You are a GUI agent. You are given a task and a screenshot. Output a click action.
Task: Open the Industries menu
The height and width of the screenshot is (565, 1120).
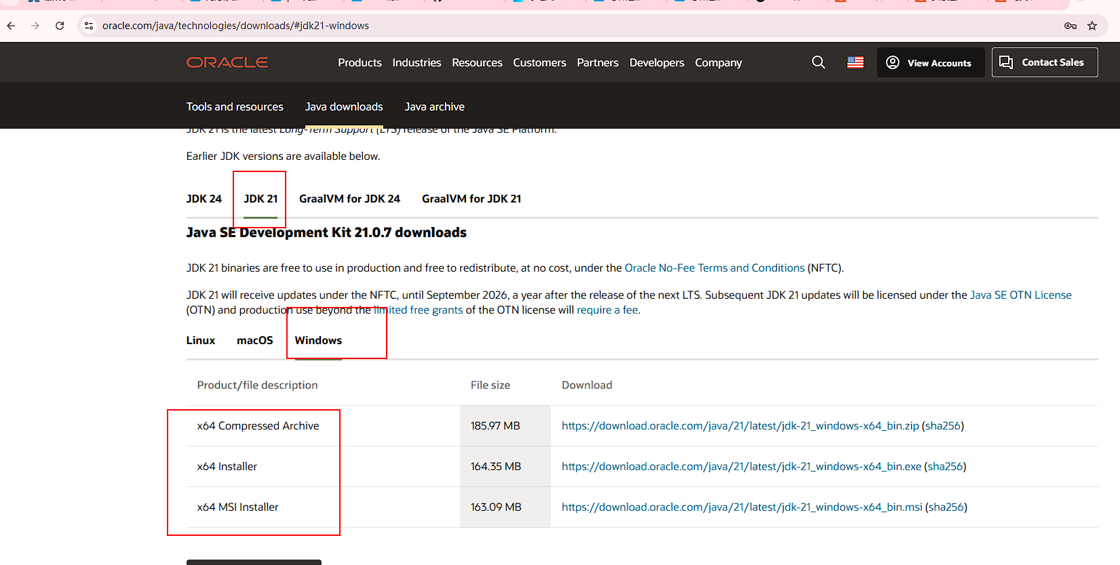(x=417, y=62)
